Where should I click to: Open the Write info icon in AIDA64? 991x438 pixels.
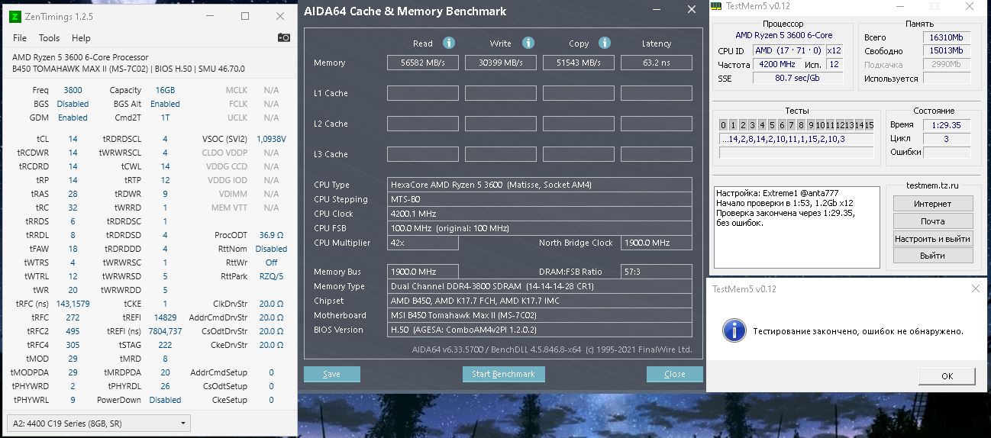tap(528, 43)
